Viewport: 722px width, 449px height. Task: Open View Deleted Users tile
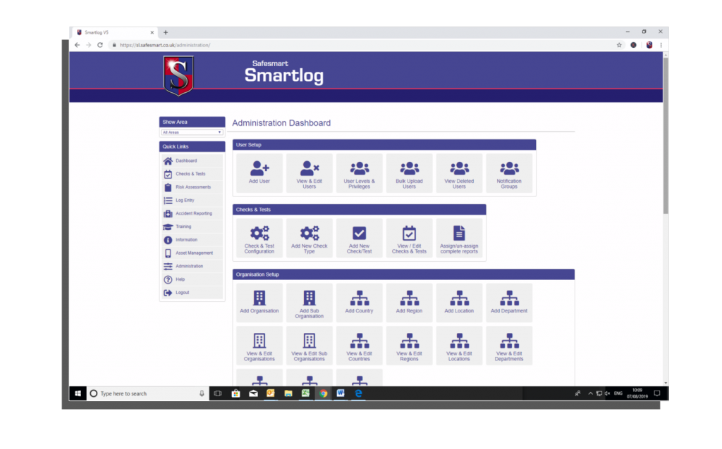coord(459,173)
